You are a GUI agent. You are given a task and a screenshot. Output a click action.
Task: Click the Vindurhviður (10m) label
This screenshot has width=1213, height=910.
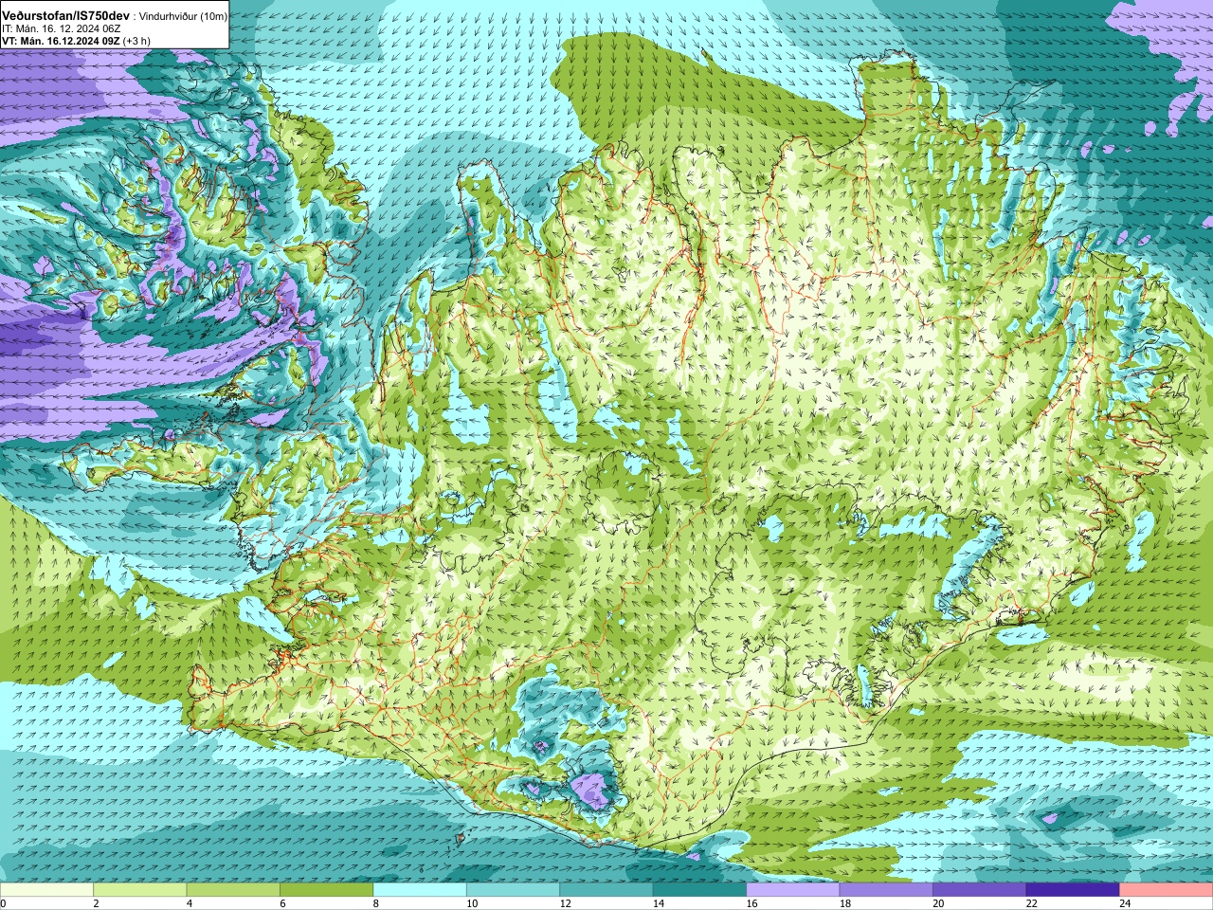pos(182,17)
